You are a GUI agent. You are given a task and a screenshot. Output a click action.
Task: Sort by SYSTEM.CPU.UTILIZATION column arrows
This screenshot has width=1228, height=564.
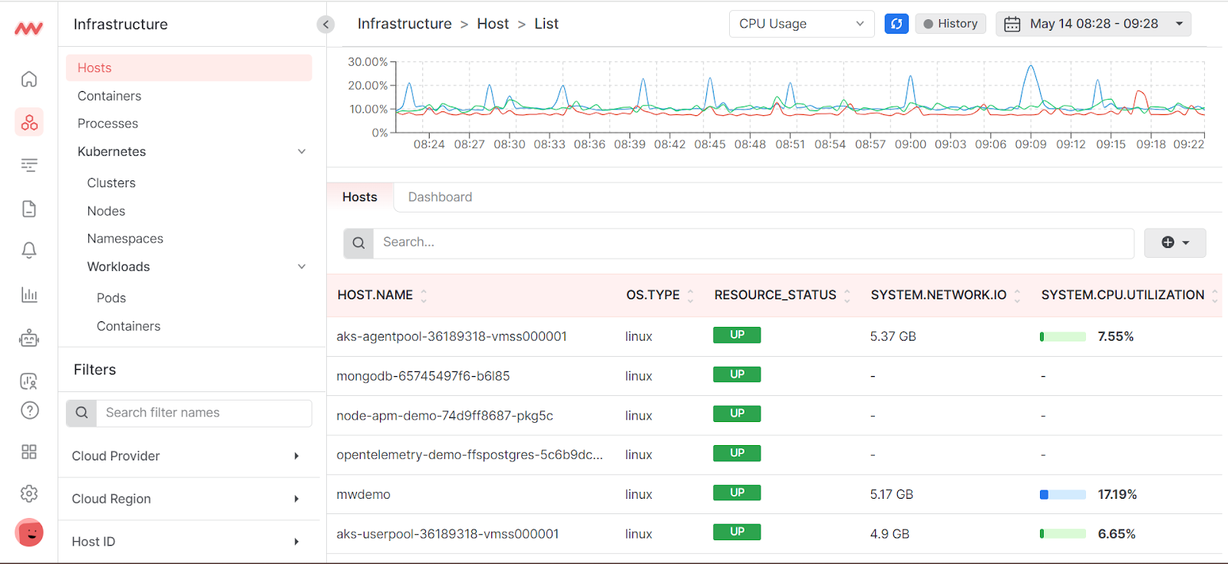(x=1214, y=295)
